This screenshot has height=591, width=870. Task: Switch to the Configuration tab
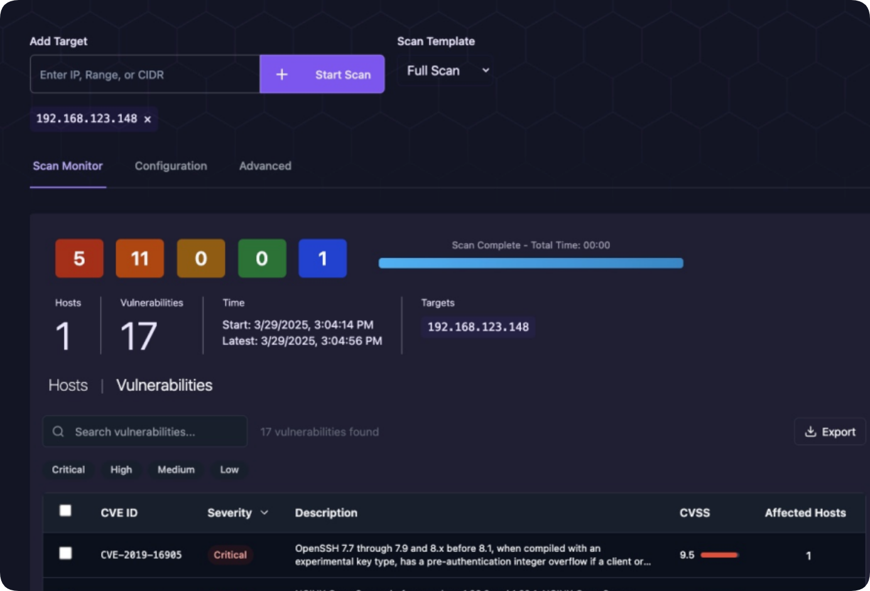pos(171,166)
